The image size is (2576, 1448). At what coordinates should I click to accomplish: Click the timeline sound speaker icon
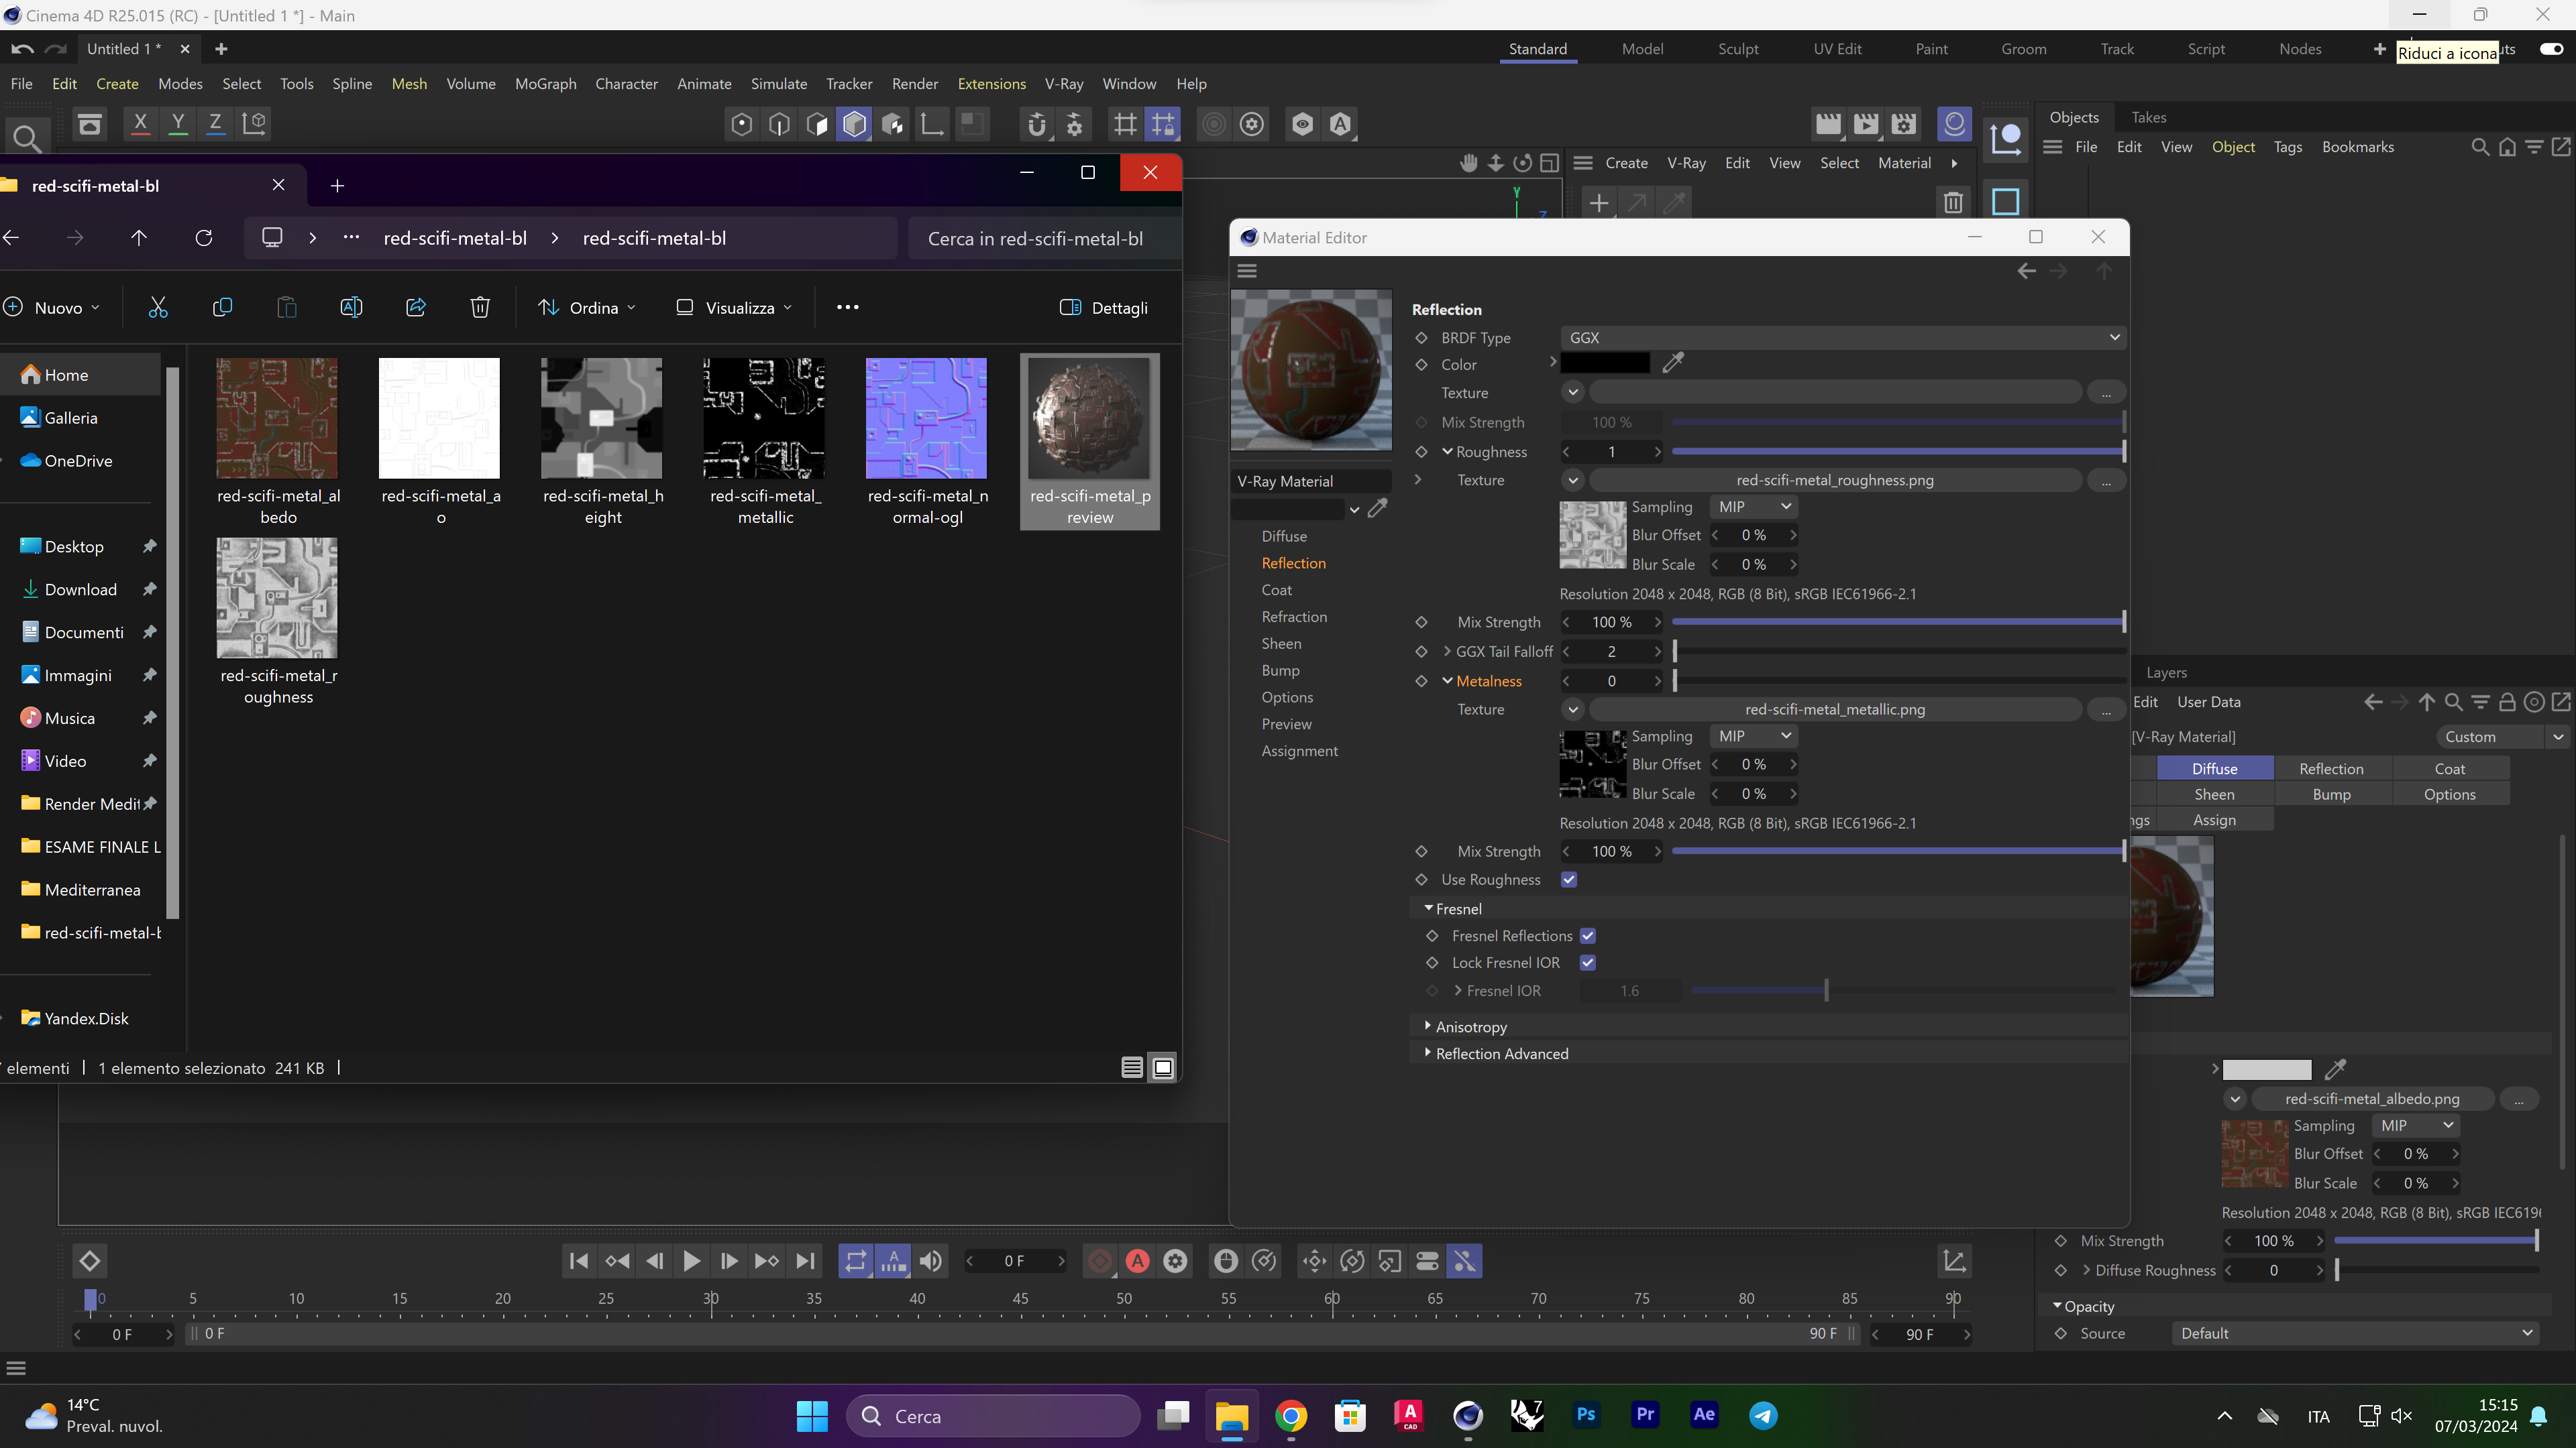coord(931,1261)
